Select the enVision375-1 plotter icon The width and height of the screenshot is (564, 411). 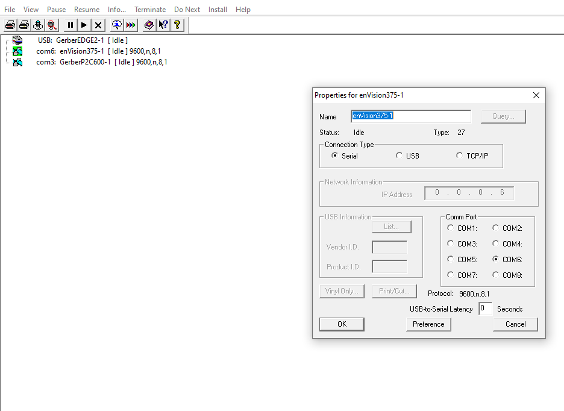point(17,51)
